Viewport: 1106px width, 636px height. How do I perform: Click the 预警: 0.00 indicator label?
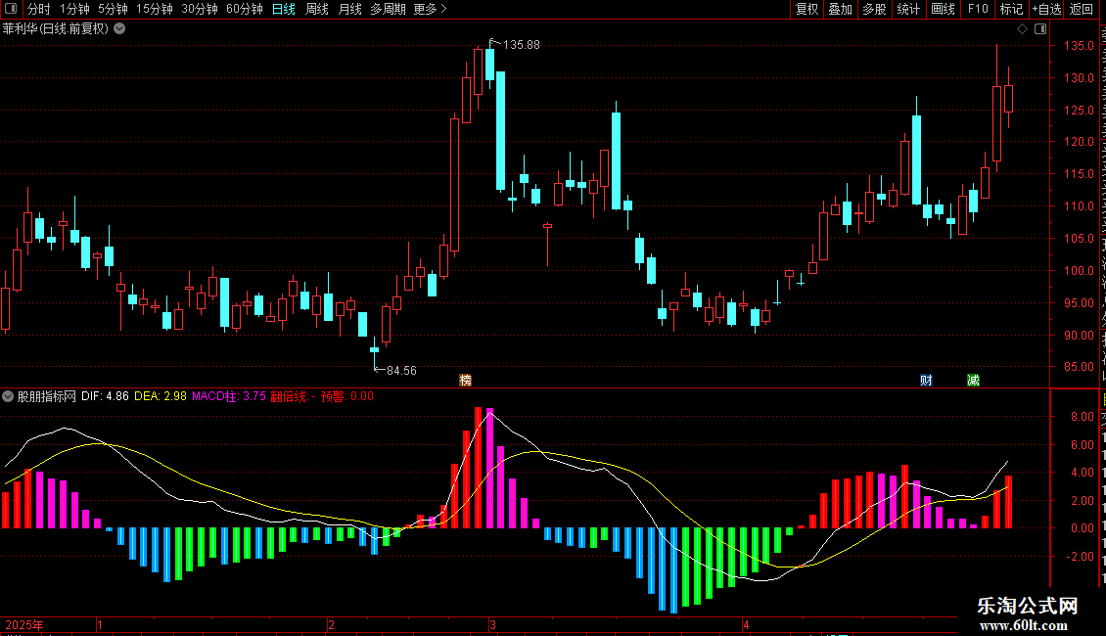[x=347, y=396]
